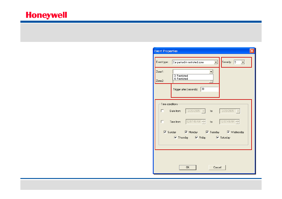Uncheck the Tuesday checkbox
The height and width of the screenshot is (199, 282).
click(x=207, y=132)
